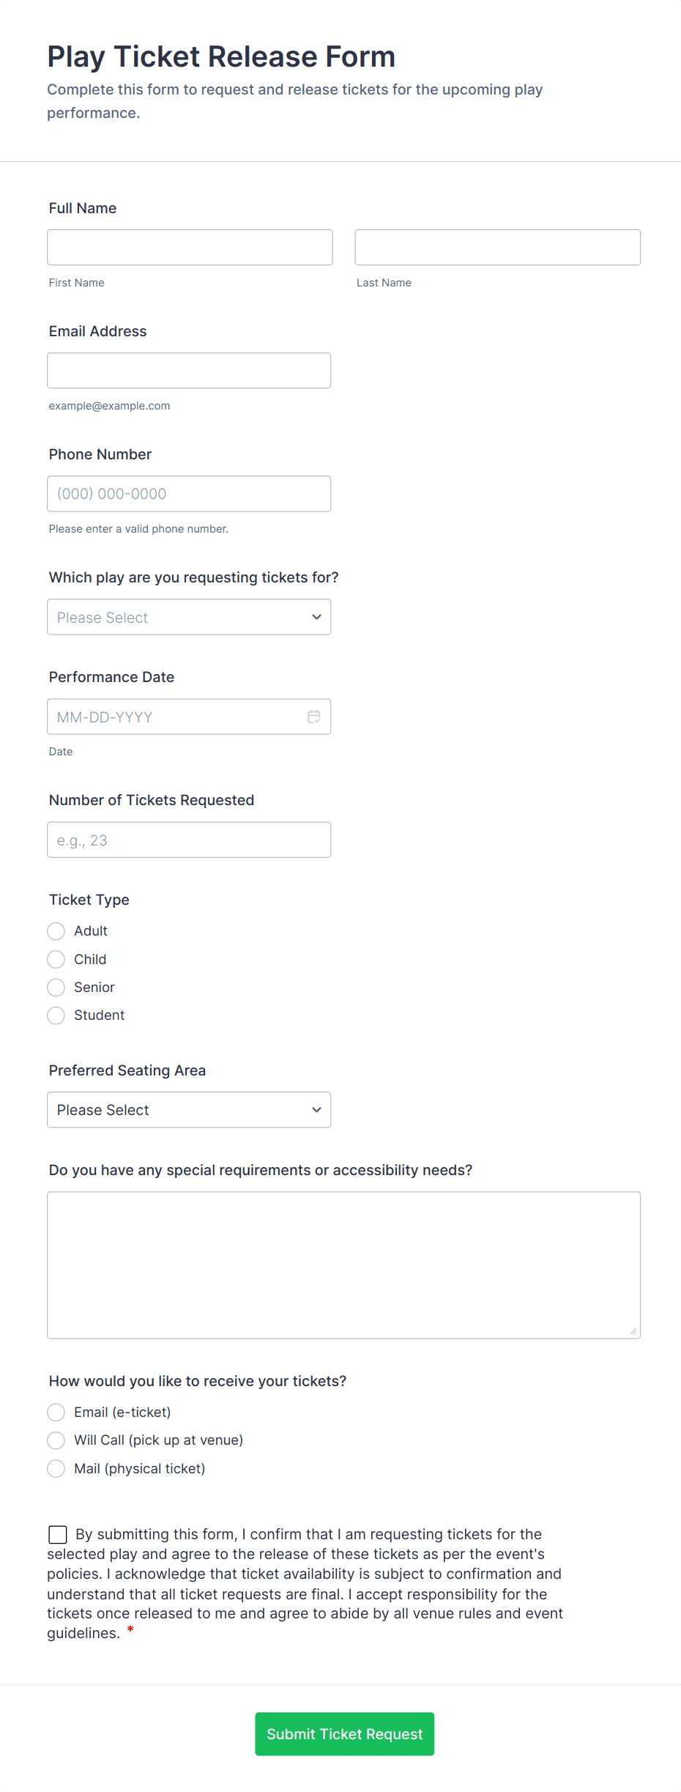Viewport: 681px width, 1792px height.
Task: Focus the First Name field
Action: (190, 247)
